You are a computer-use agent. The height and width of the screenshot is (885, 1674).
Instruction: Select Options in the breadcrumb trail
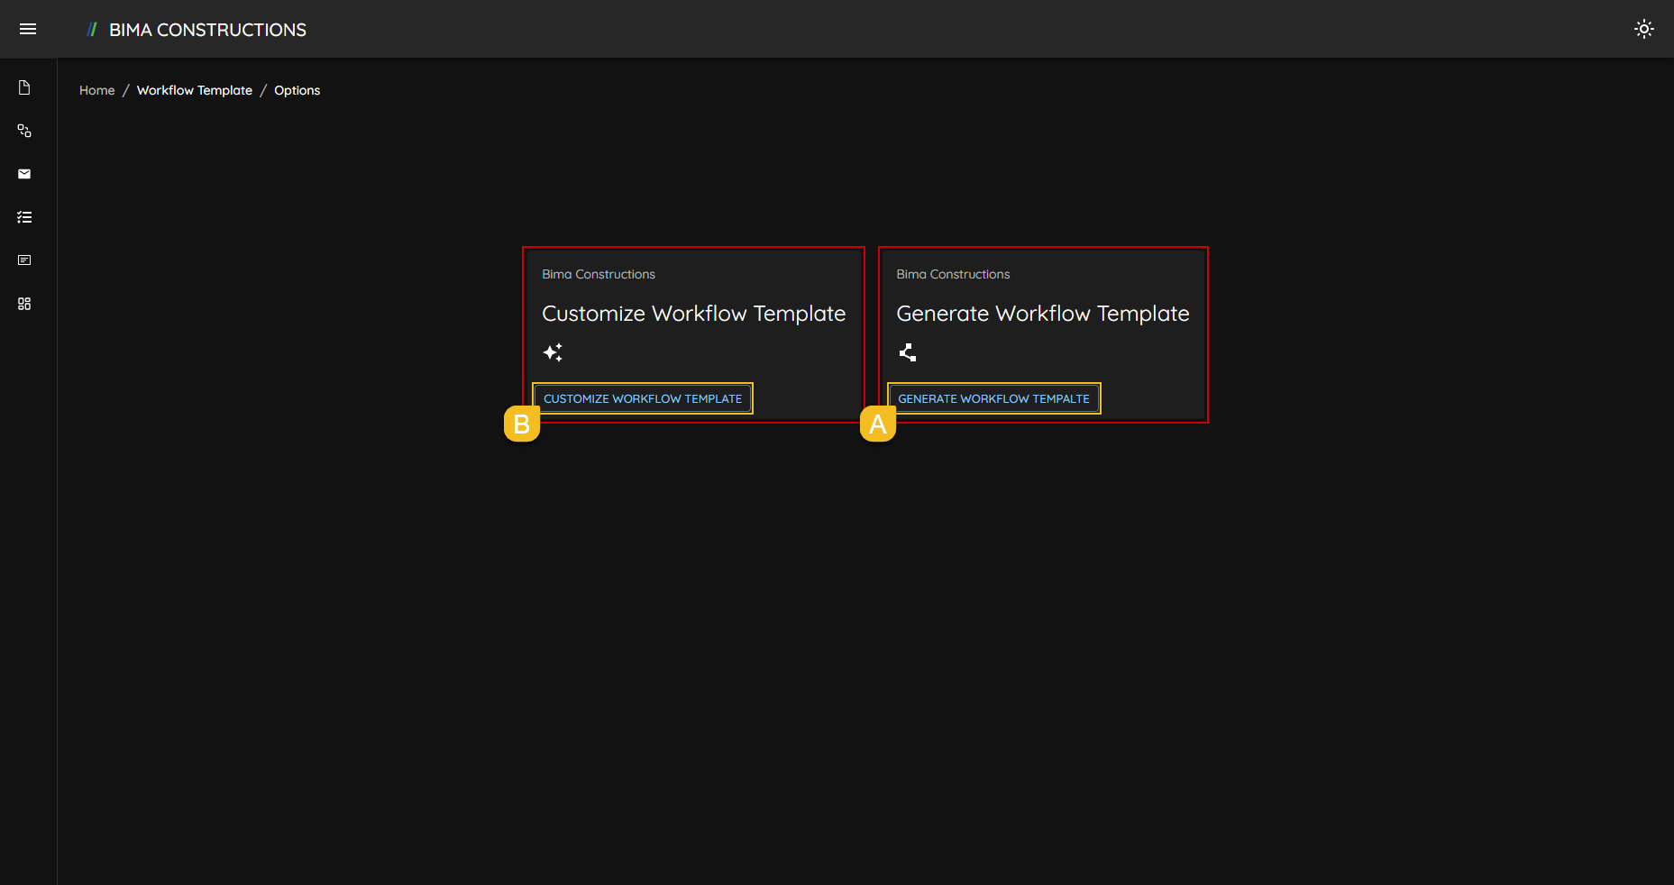pyautogui.click(x=297, y=90)
